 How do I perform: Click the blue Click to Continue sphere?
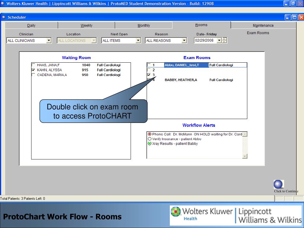[278, 184]
